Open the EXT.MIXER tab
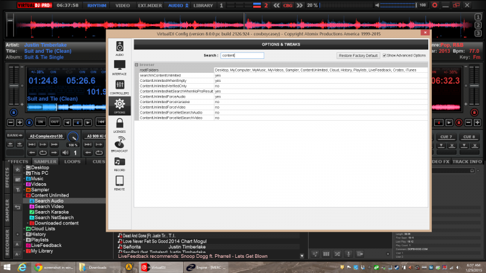The height and width of the screenshot is (273, 486). point(149,5)
